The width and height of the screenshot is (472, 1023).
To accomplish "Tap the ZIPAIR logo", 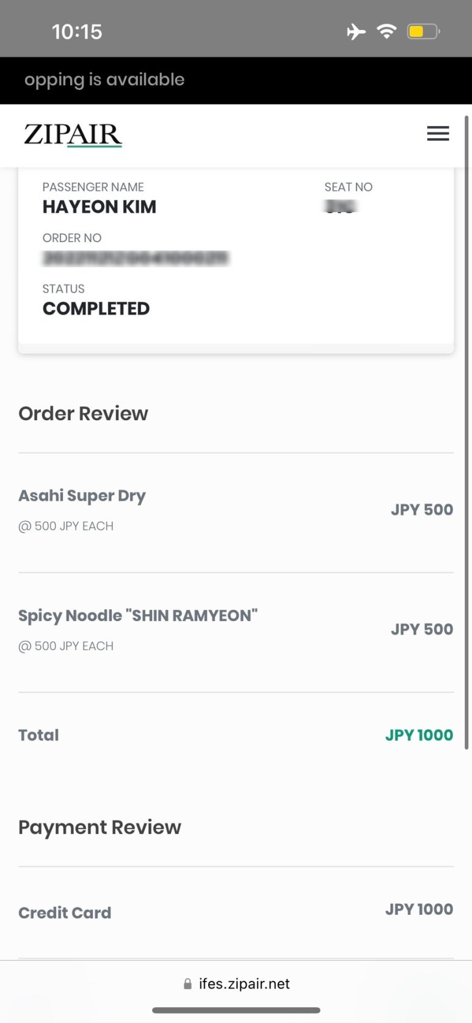I will tap(73, 135).
